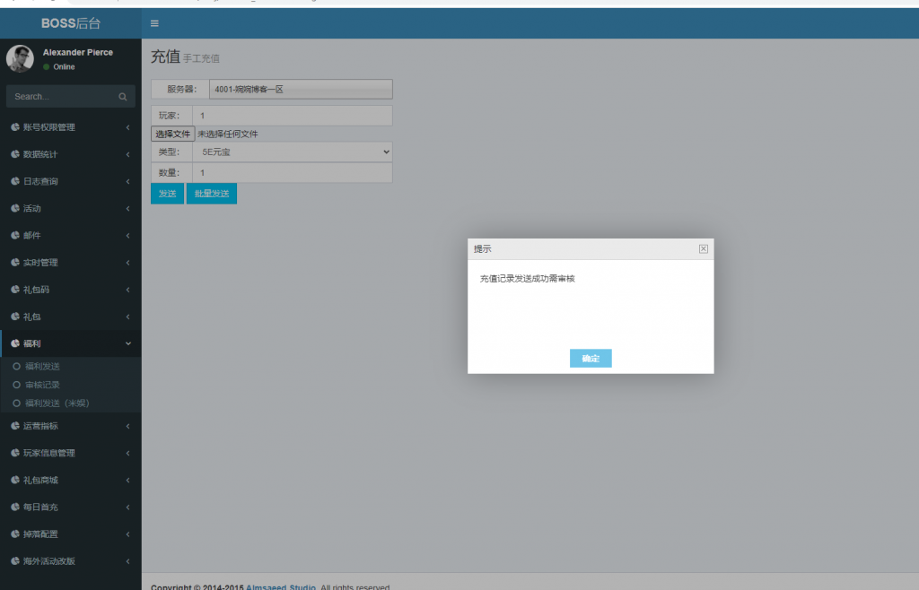This screenshot has height=590, width=919.
Task: Click the pie icon next to 数据统计
Action: (x=15, y=154)
